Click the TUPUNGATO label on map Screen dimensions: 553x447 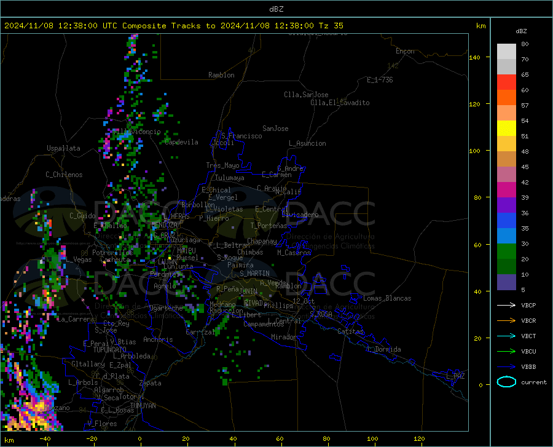coord(110,350)
